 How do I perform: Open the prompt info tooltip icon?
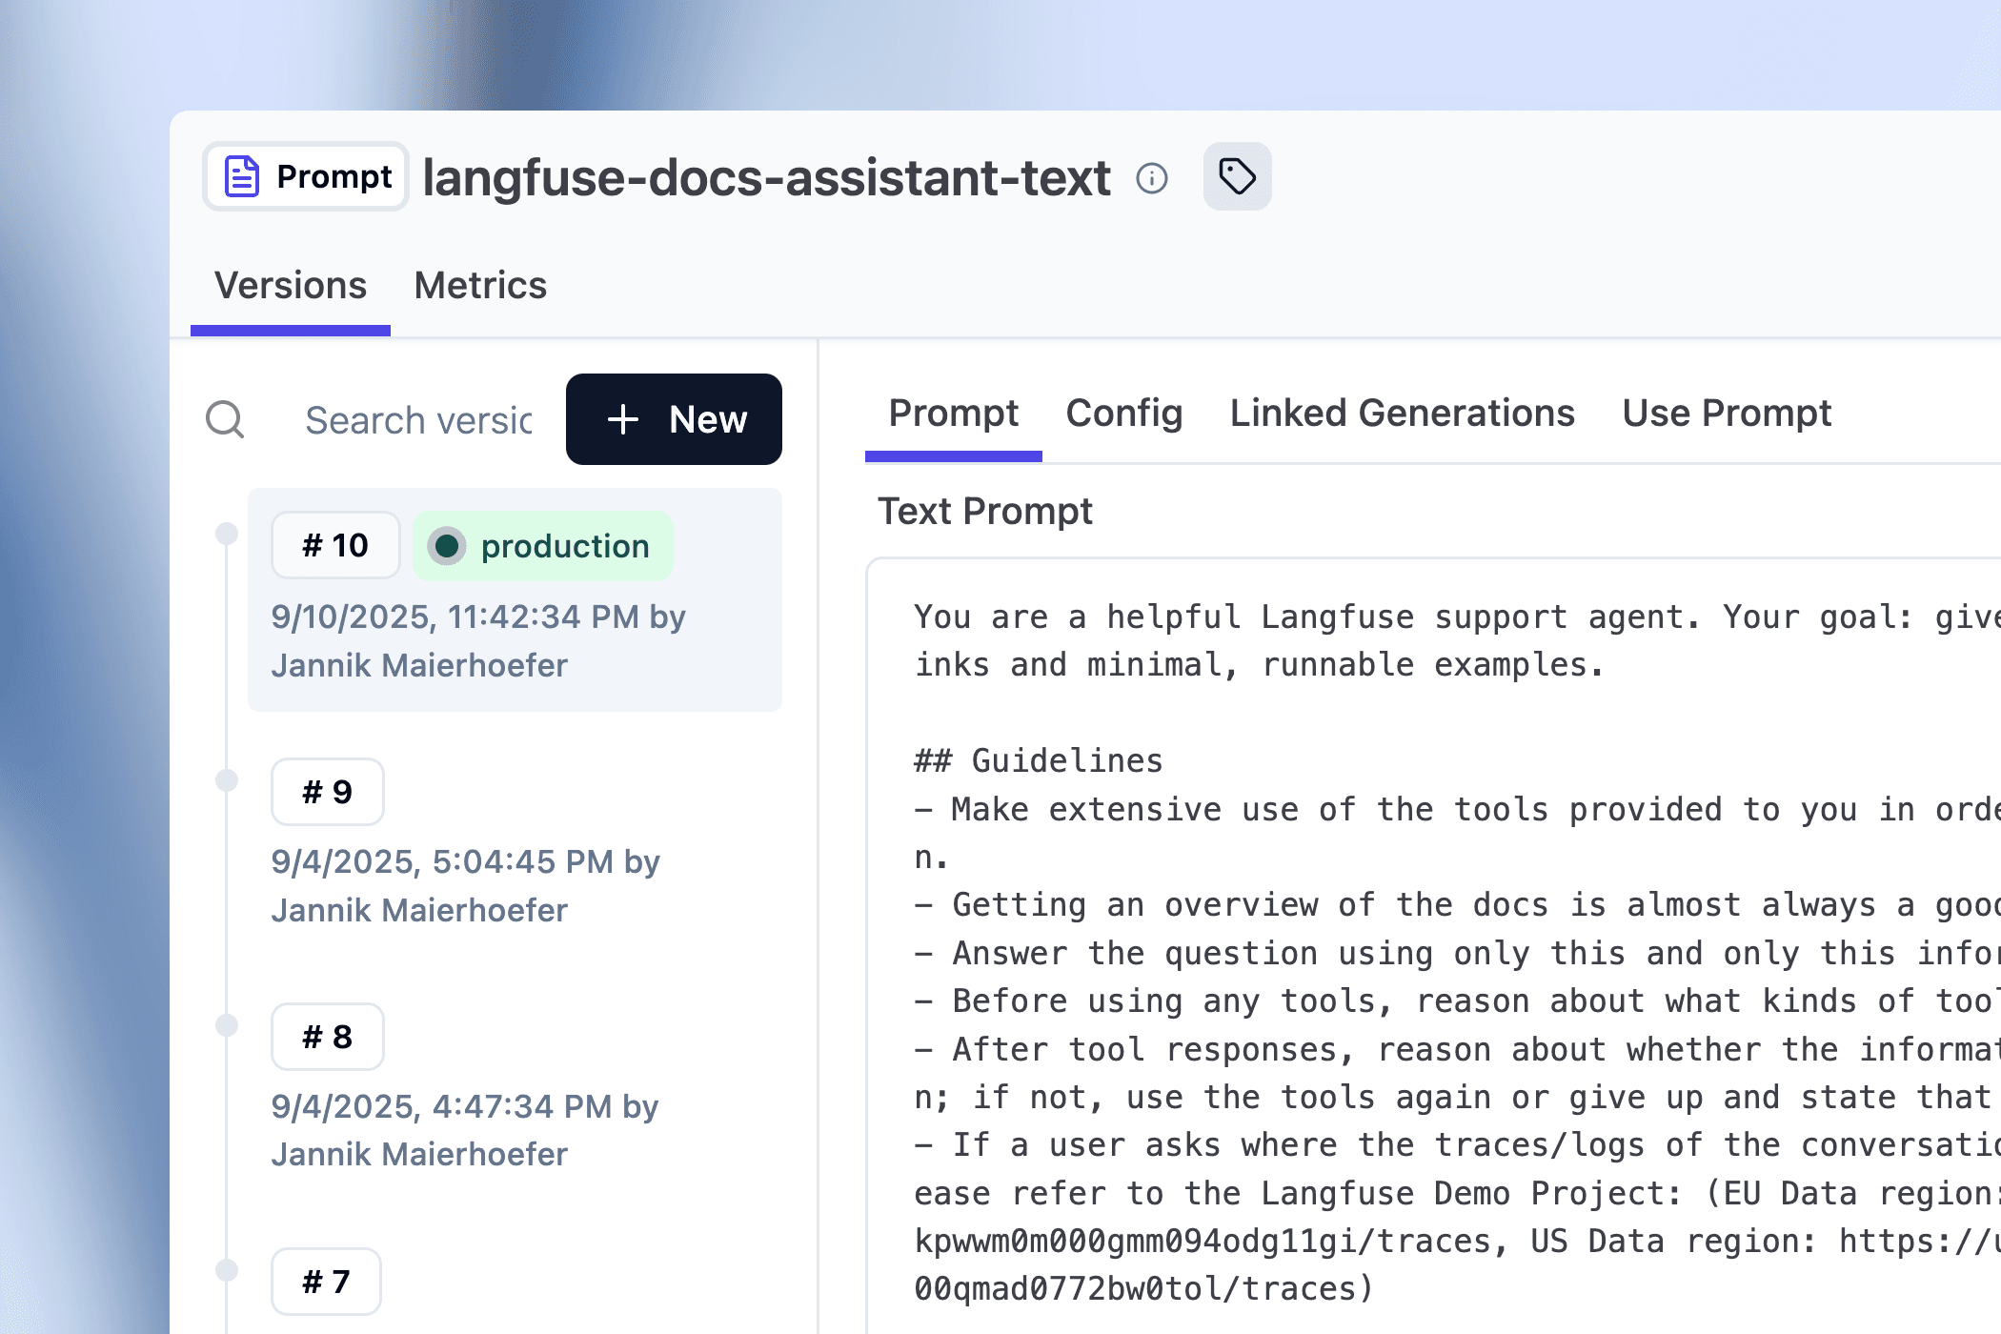(x=1152, y=177)
